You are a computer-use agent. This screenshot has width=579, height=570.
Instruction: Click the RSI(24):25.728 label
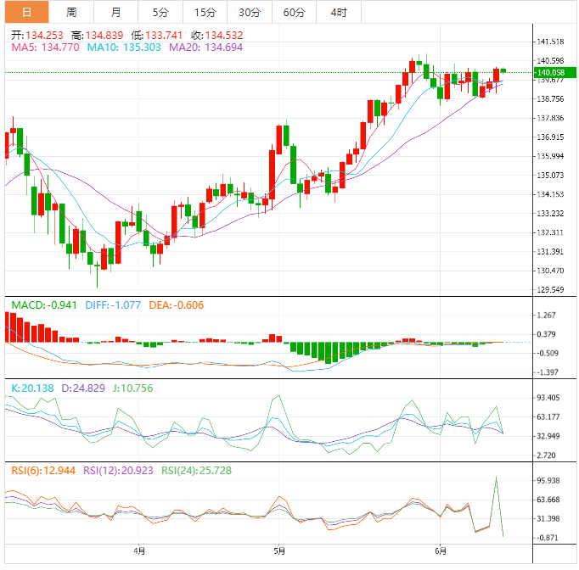coord(196,471)
